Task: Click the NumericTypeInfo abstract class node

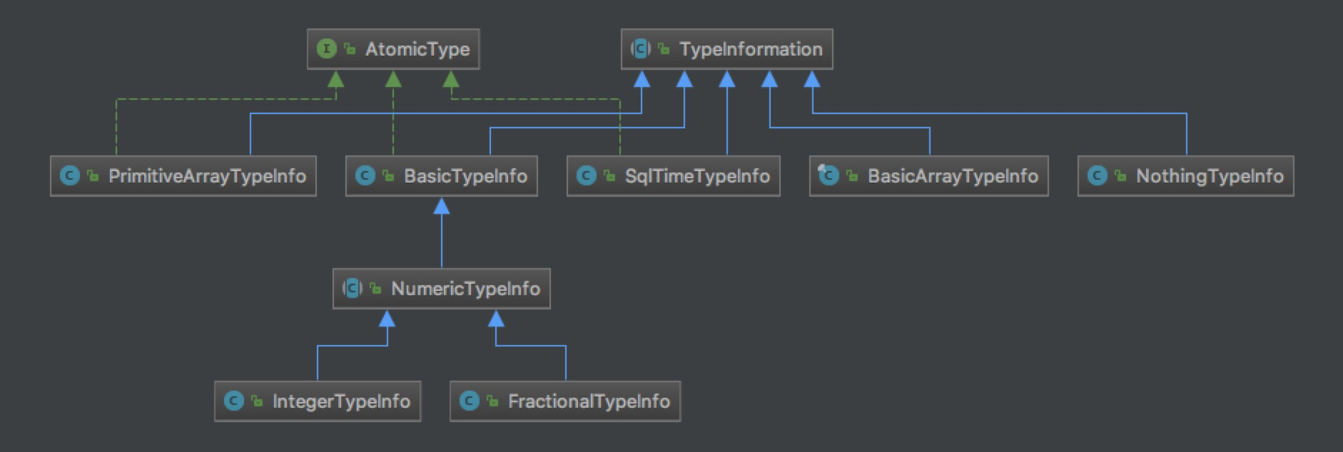Action: click(x=442, y=289)
